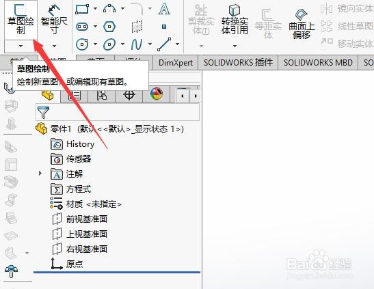374x289 pixels.
Task: Select the straight slot sketch tool
Action: coord(82,27)
